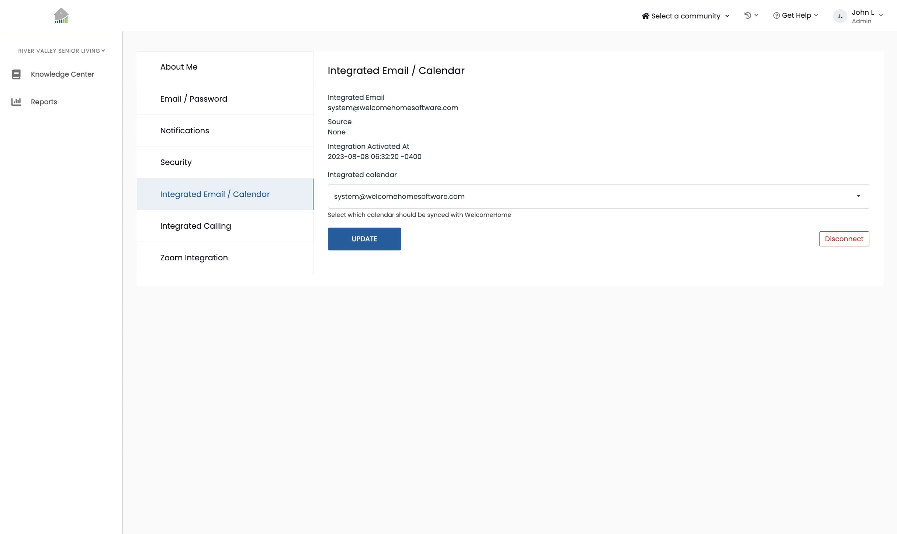Screen dimensions: 897x534
Task: Click the home icon beside Select a community
Action: 645,16
